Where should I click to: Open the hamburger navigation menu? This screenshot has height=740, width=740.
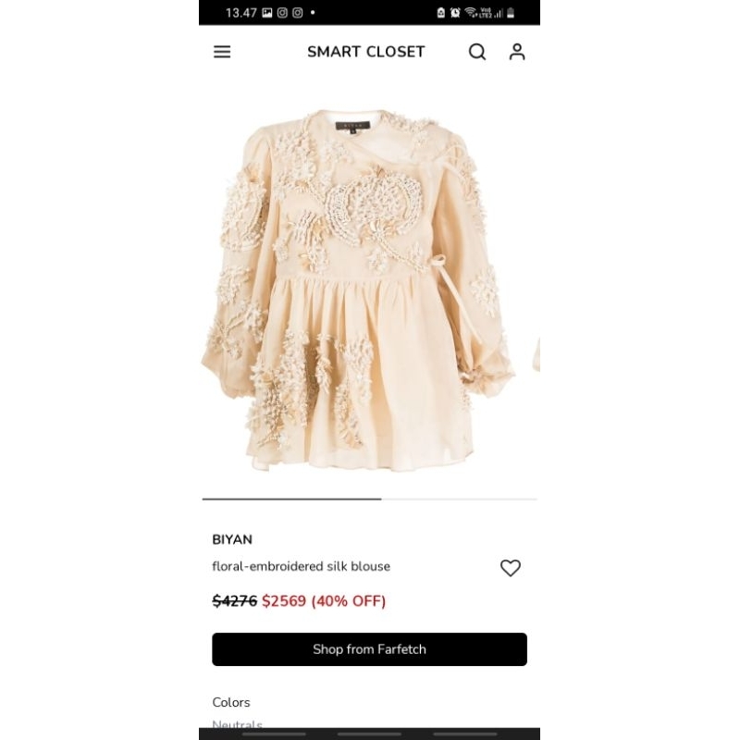click(x=222, y=52)
